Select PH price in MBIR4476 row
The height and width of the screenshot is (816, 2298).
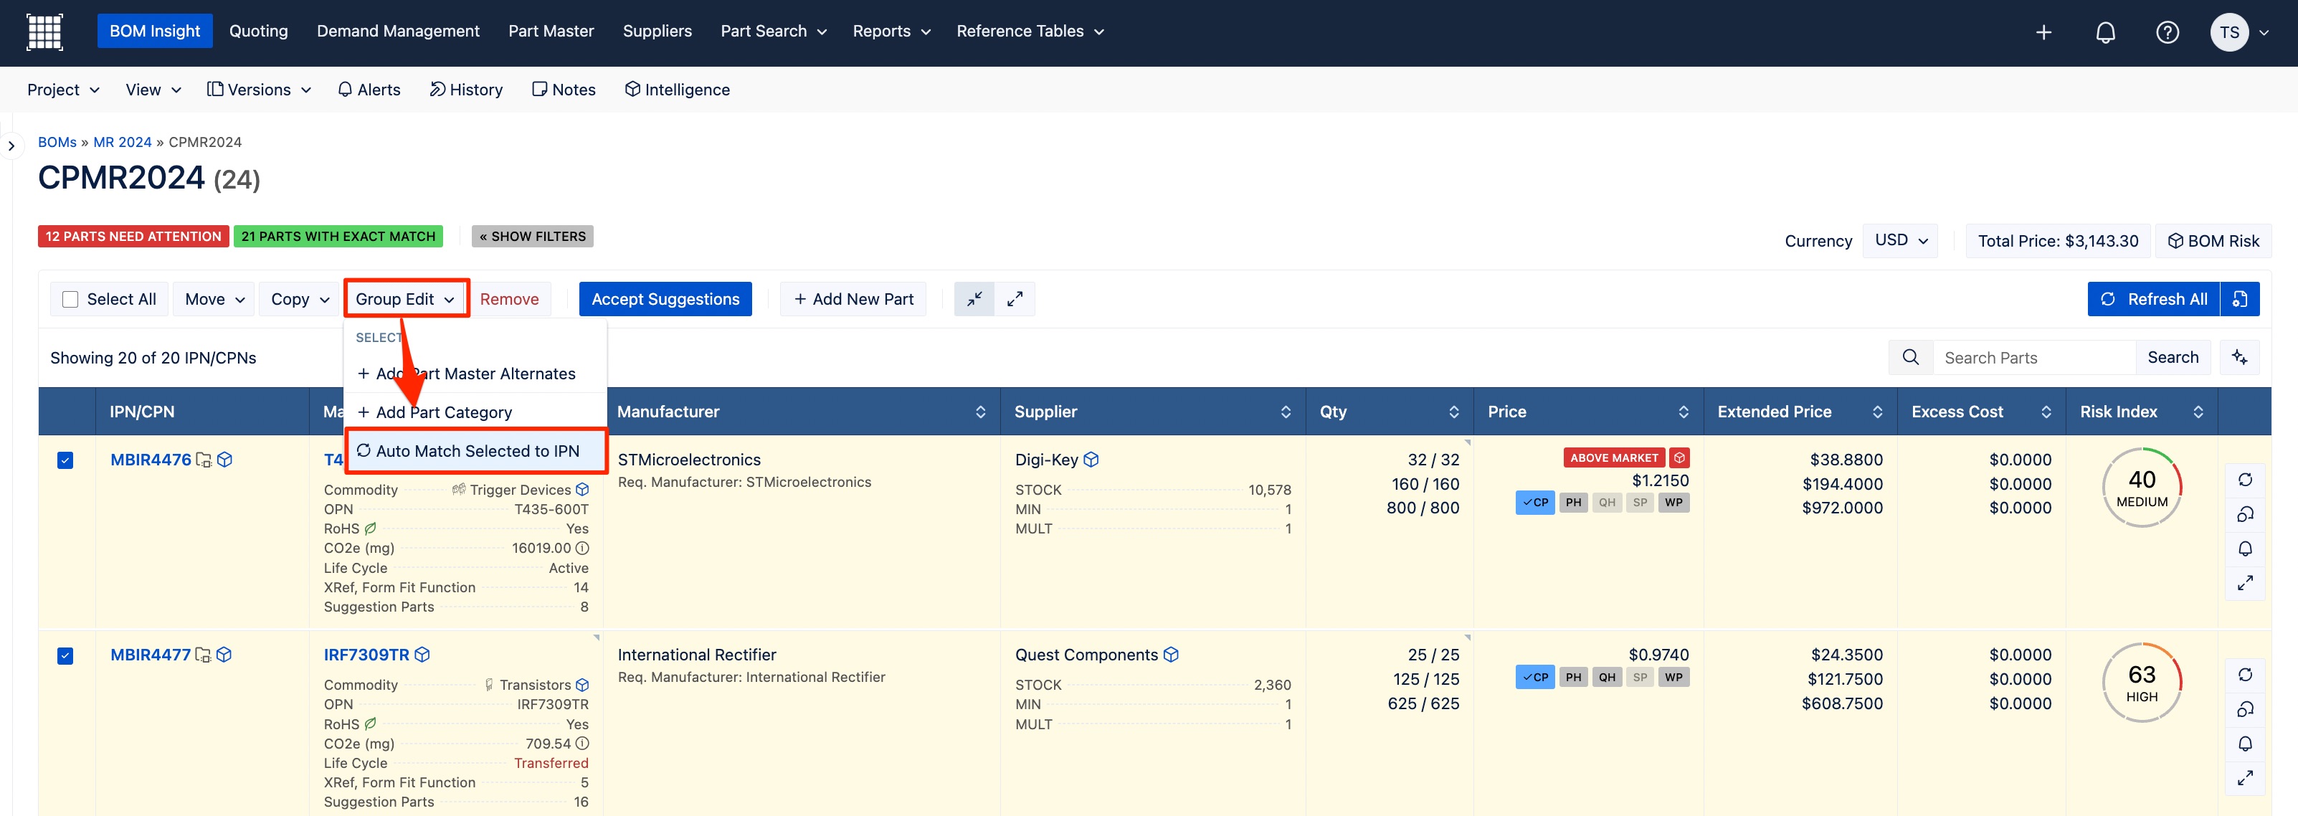(1574, 503)
